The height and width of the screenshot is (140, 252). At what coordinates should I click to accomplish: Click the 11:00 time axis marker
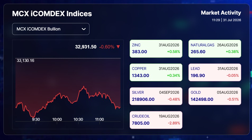click(x=100, y=119)
